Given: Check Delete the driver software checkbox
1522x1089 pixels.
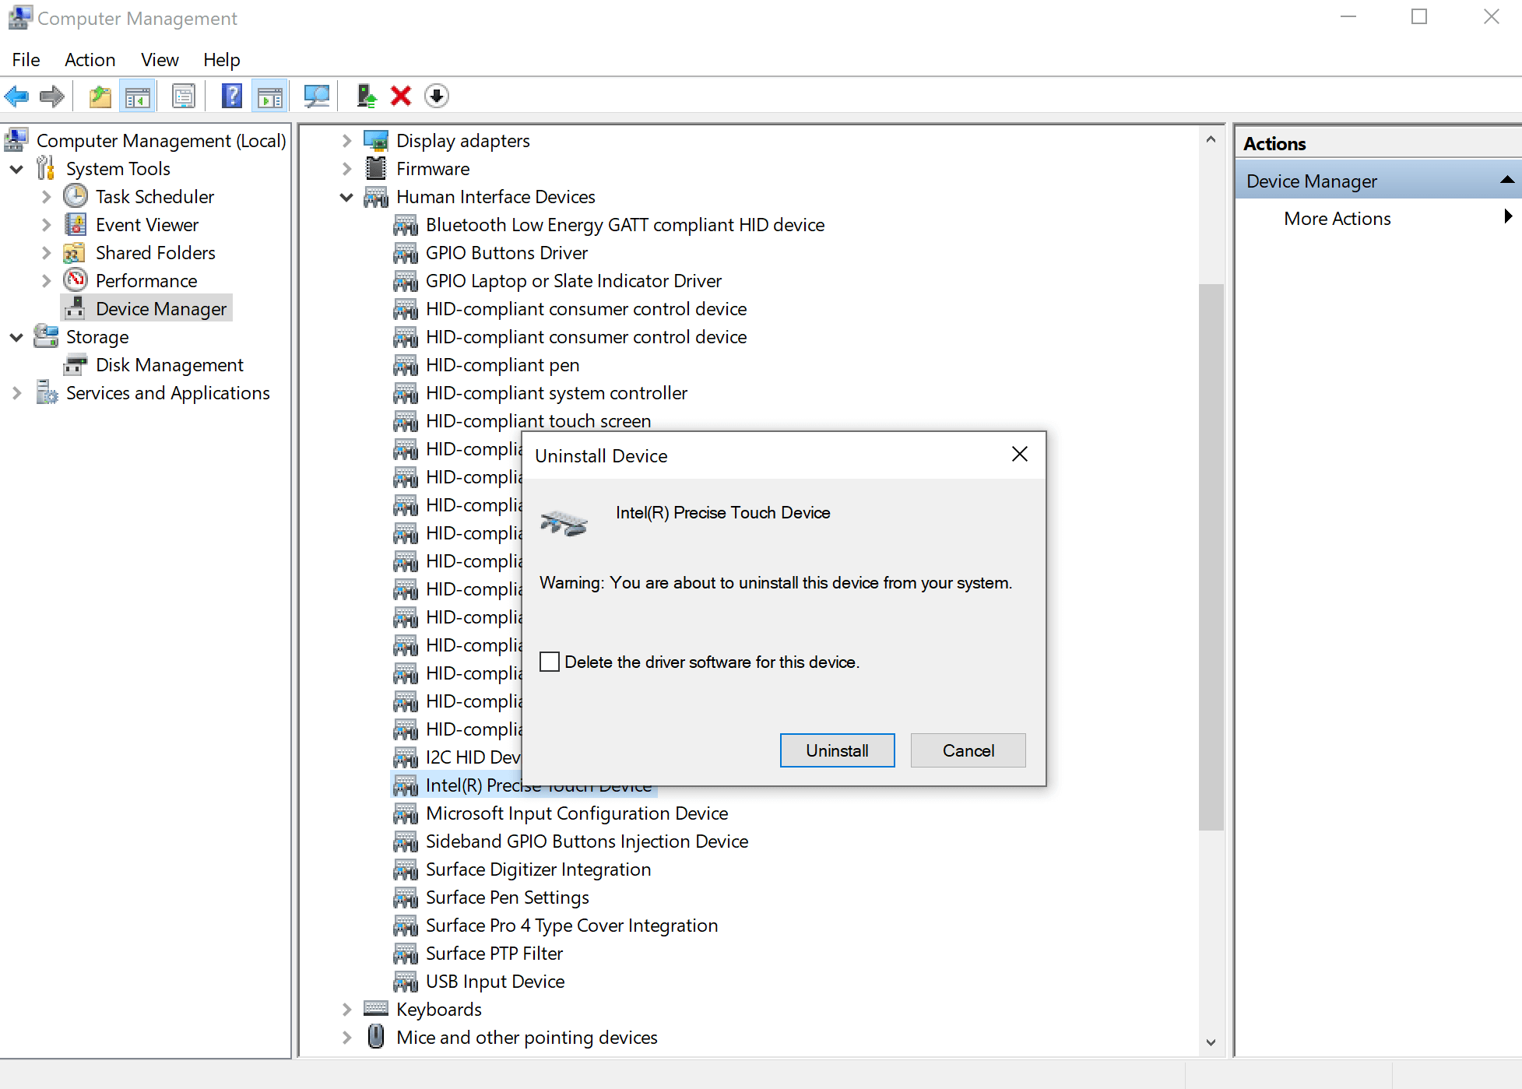Looking at the screenshot, I should 550,662.
